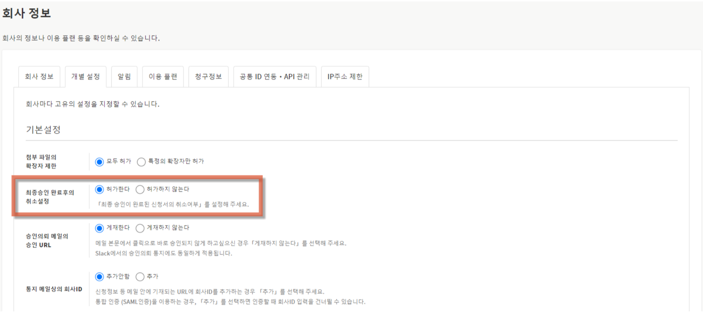Image resolution: width=703 pixels, height=315 pixels.
Task: Select the 청구정보 tab
Action: point(208,77)
